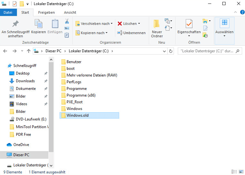The height and width of the screenshot is (175, 245).
Task: Click the Umbenennen rename button
Action: tap(131, 33)
